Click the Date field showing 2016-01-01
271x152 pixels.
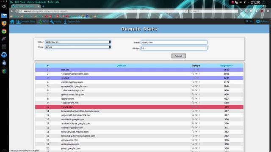click(174, 42)
